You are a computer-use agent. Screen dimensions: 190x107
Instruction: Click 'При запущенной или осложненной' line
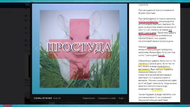click(x=156, y=10)
